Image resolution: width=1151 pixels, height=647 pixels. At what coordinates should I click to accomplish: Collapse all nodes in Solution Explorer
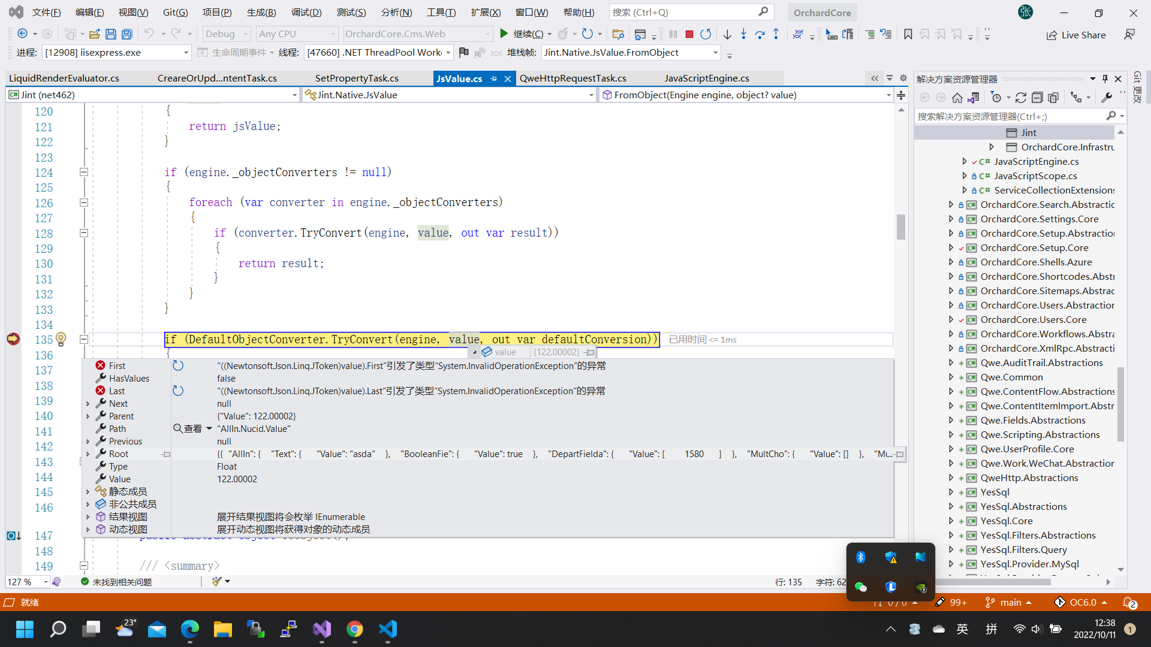pyautogui.click(x=1038, y=97)
